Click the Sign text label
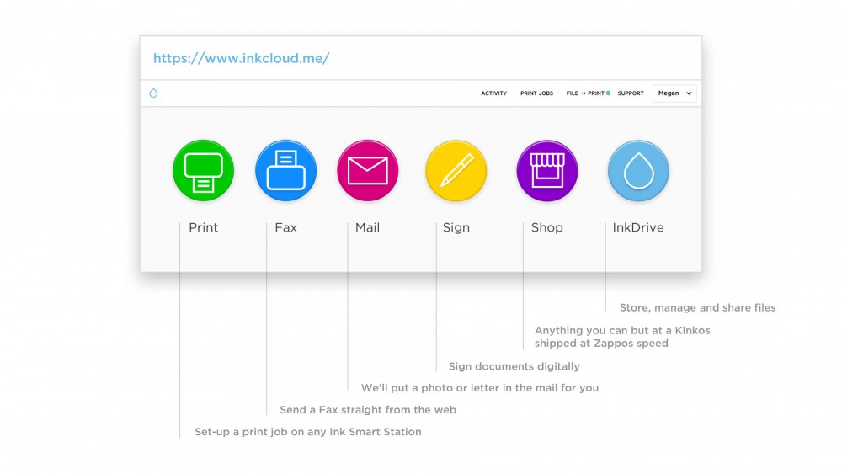This screenshot has height=474, width=842. click(x=456, y=227)
